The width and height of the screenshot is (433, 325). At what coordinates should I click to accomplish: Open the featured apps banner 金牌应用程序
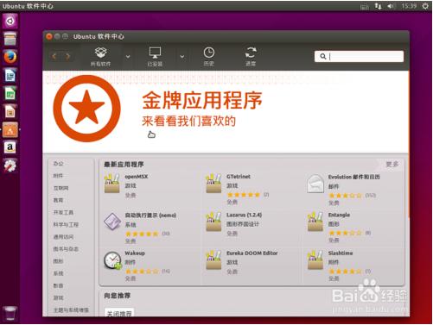[x=202, y=101]
